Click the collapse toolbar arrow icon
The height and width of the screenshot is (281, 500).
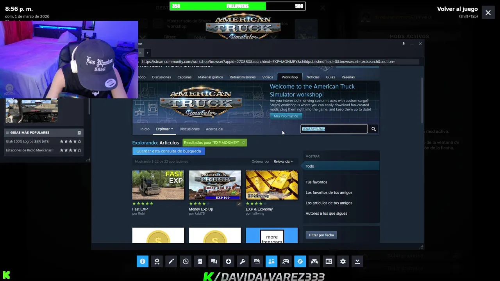(x=357, y=261)
